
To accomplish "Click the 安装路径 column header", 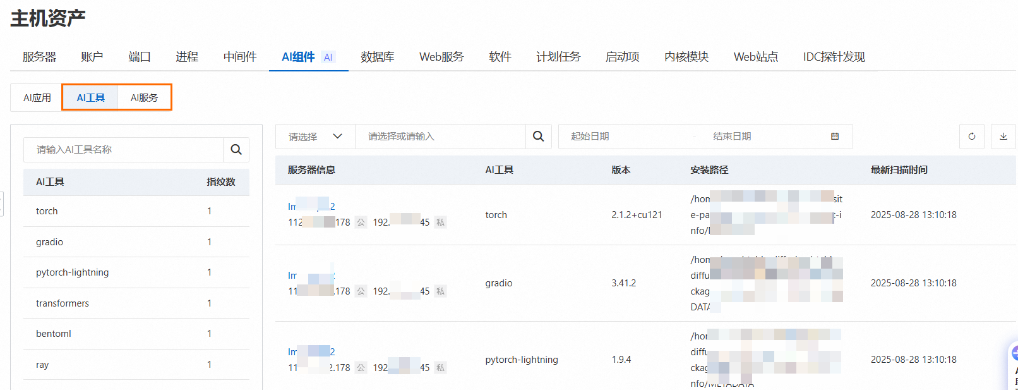I will click(709, 170).
